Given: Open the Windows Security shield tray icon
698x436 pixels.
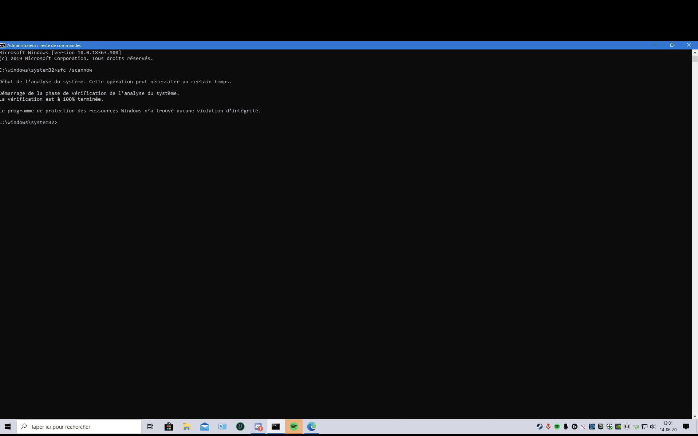Looking at the screenshot, I should [609, 427].
